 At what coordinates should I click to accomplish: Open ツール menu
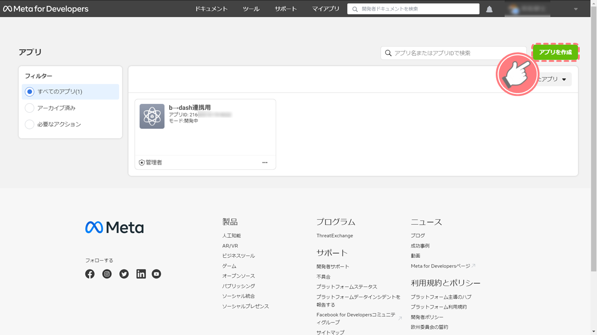[251, 9]
